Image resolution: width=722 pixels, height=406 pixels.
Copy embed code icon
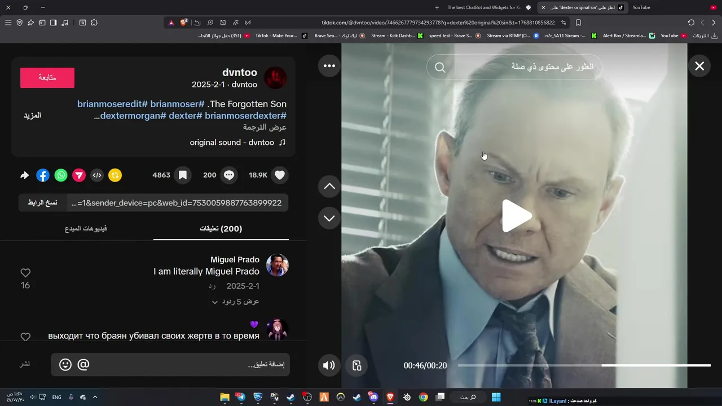(97, 175)
